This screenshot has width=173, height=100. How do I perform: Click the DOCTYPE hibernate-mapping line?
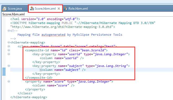83,23
